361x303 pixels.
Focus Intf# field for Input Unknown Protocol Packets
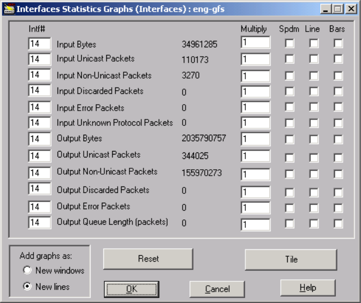tap(40, 122)
